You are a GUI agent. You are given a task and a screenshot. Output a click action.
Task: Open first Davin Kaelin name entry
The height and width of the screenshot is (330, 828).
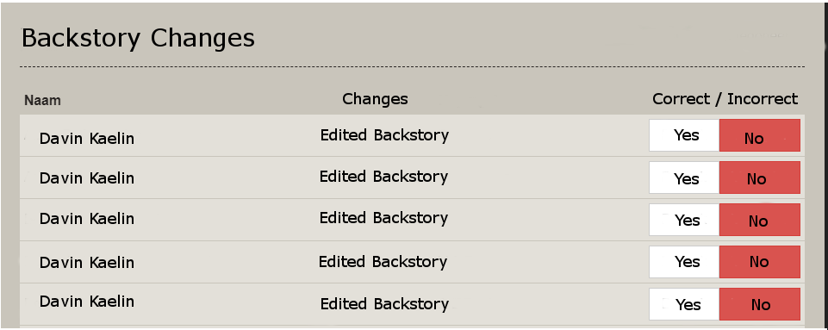pyautogui.click(x=87, y=139)
